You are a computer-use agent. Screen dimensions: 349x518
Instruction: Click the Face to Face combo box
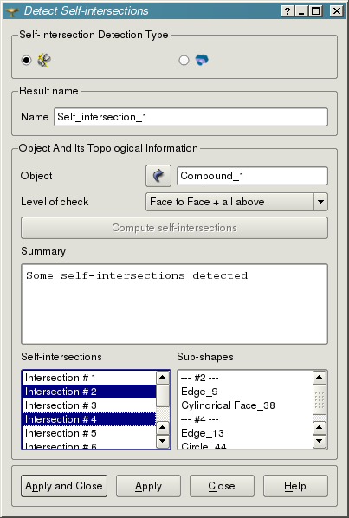click(236, 202)
